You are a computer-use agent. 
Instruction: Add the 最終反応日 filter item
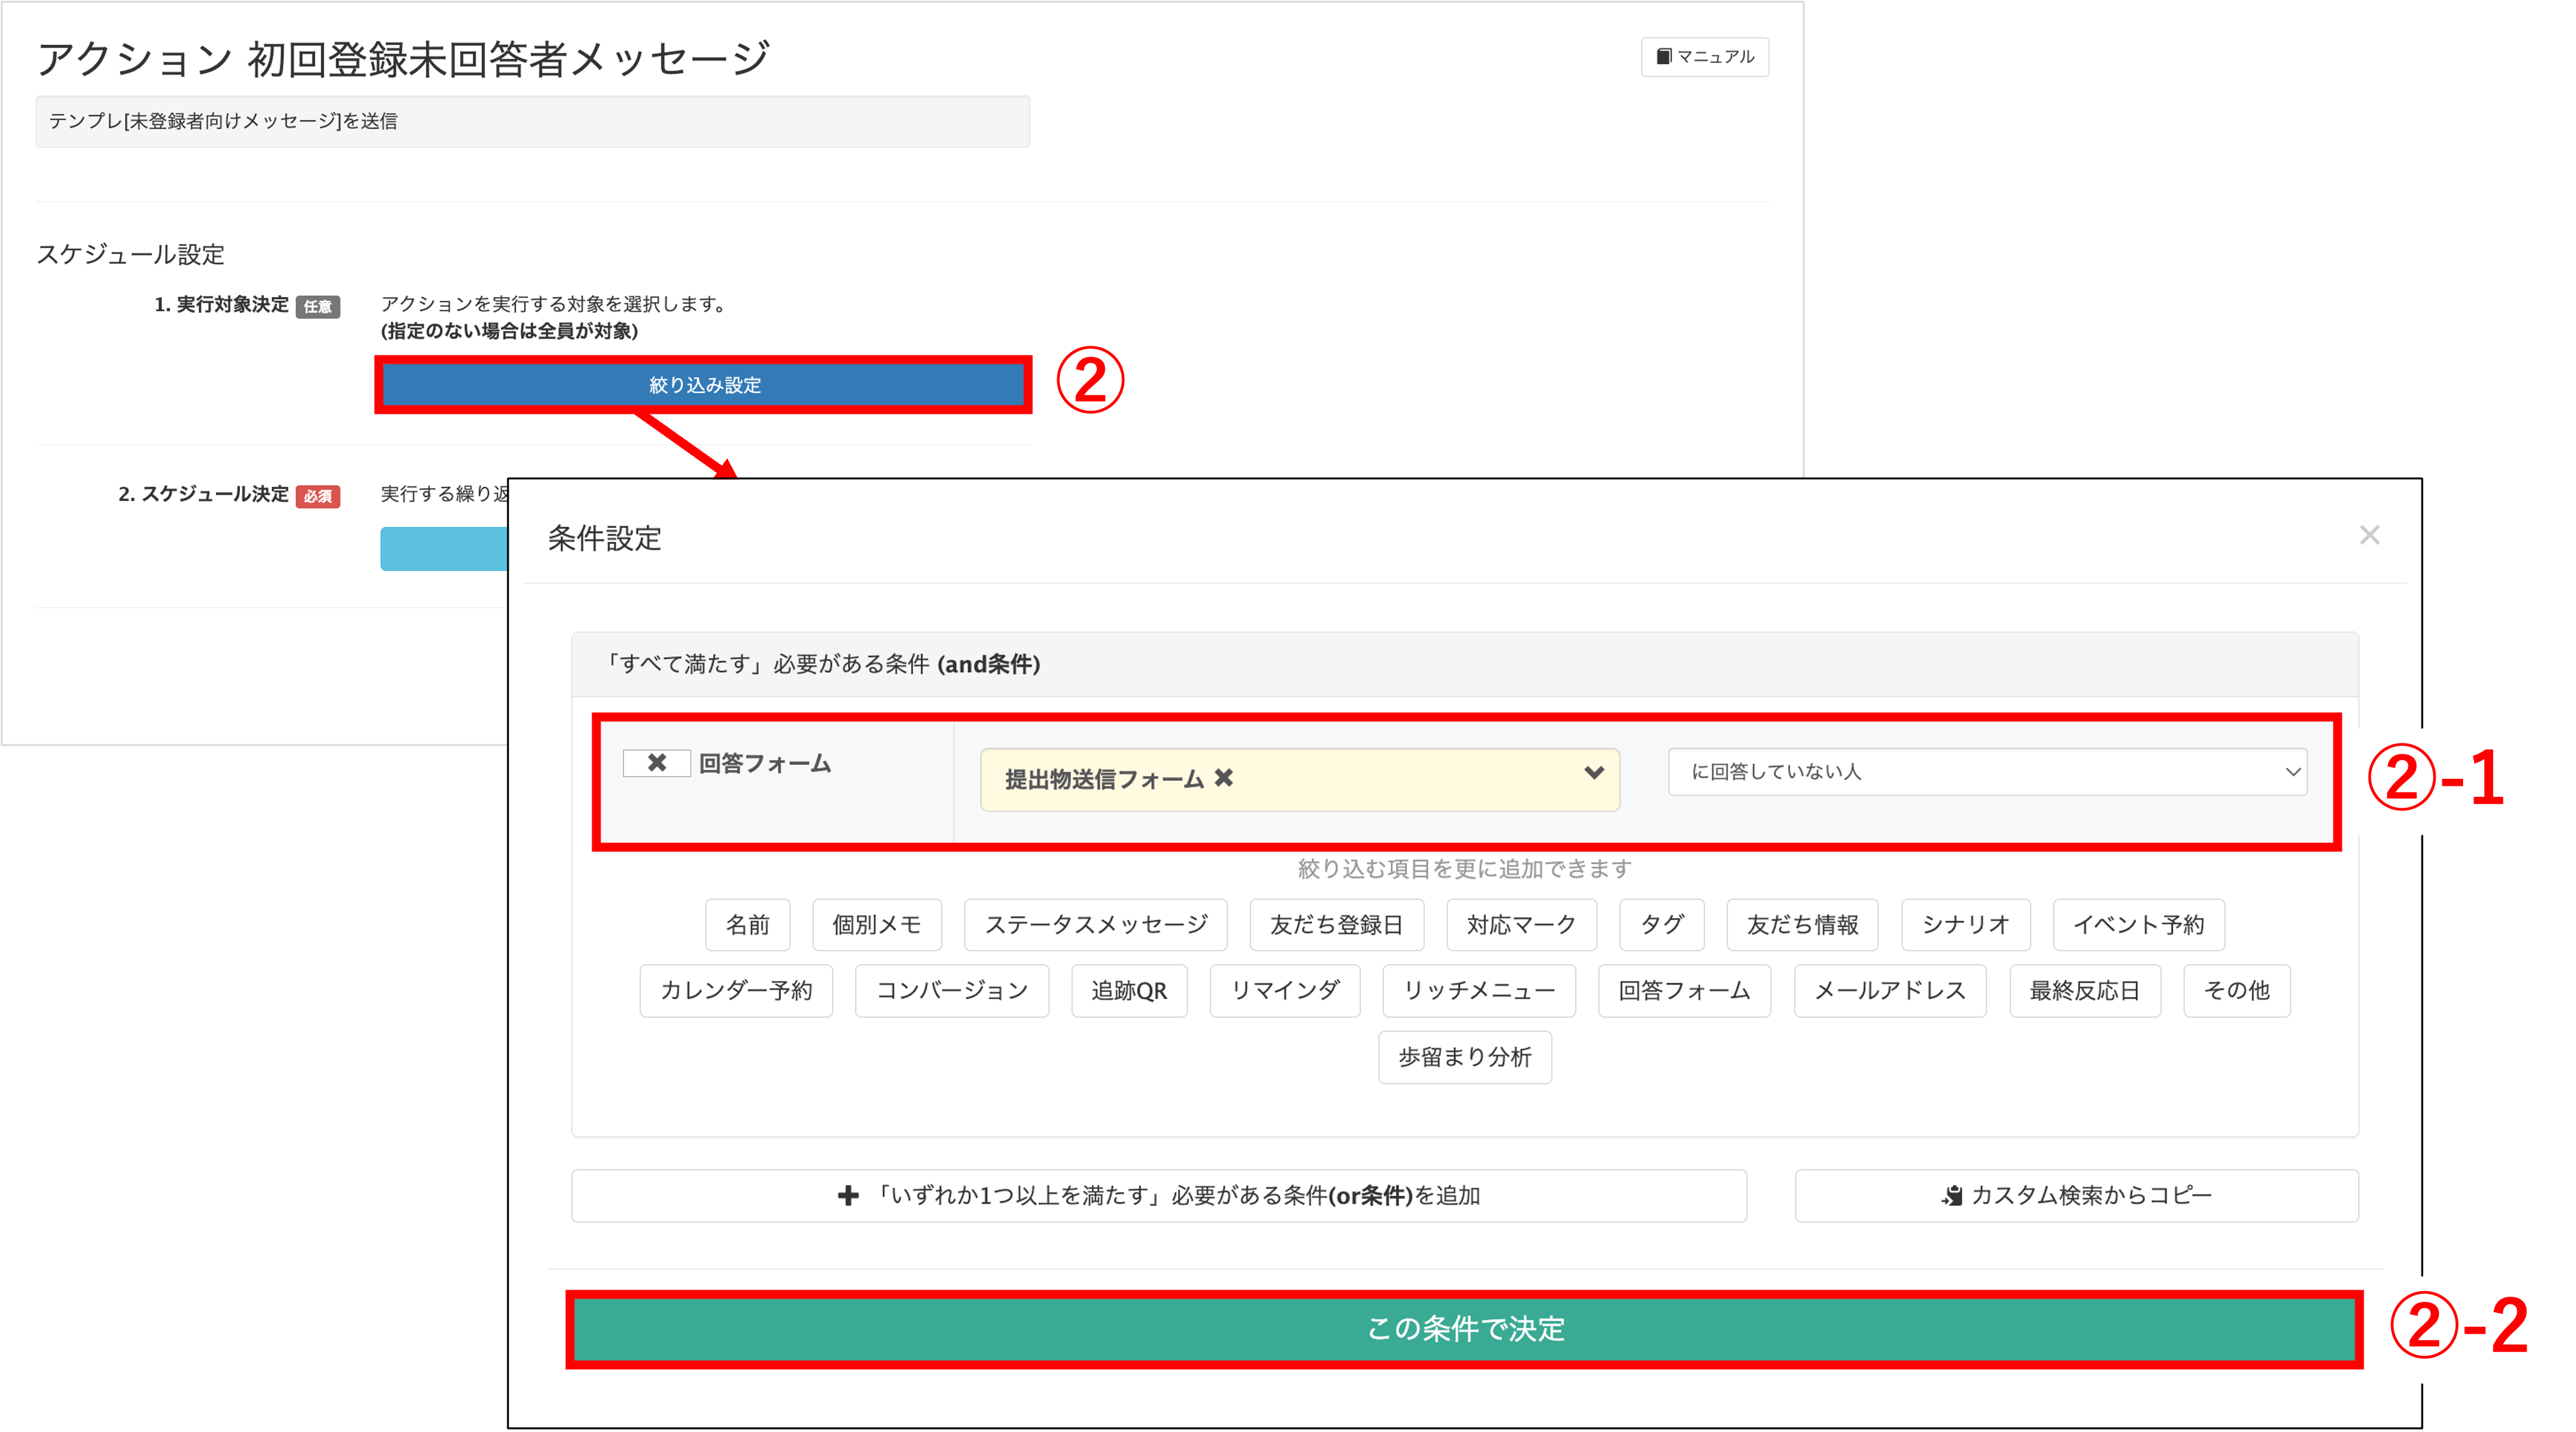(x=2084, y=990)
